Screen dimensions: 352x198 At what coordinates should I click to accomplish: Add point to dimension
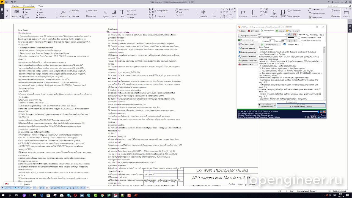pyautogui.click(x=273, y=14)
